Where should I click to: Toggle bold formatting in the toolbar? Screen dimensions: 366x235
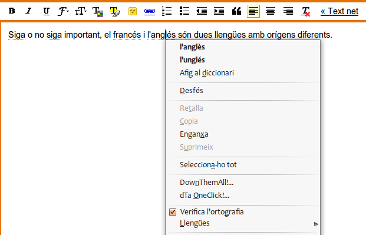(x=12, y=11)
